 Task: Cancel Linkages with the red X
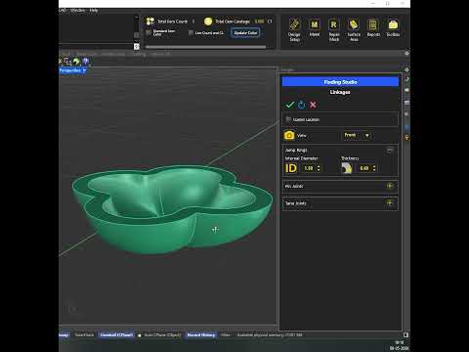pos(313,105)
